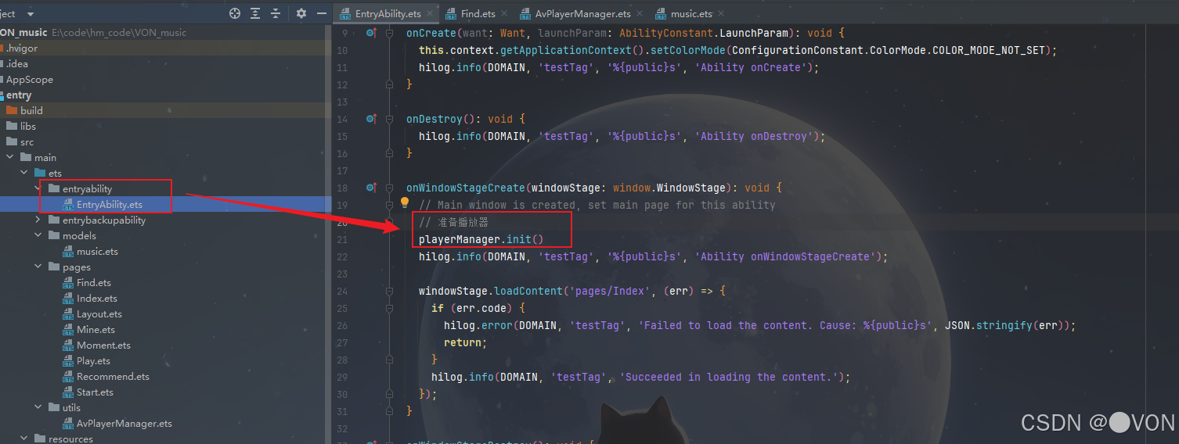Close the EntryAbility.ets editor tab
The height and width of the screenshot is (444, 1179).
(431, 14)
